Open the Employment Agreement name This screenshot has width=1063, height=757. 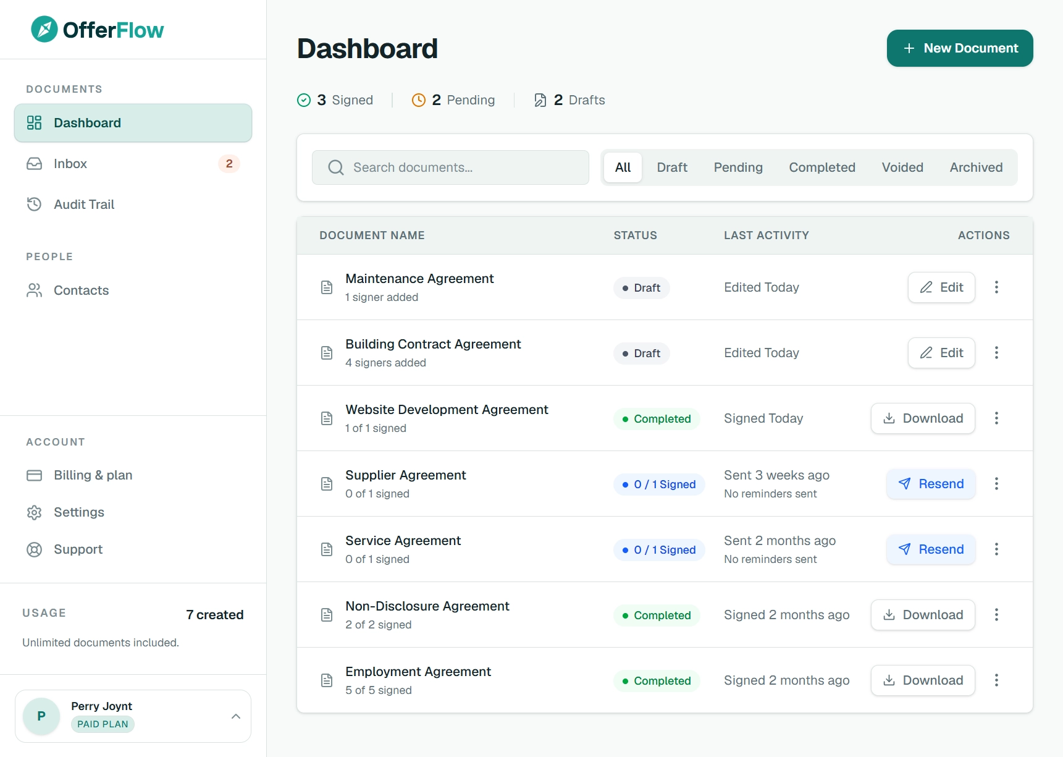418,672
